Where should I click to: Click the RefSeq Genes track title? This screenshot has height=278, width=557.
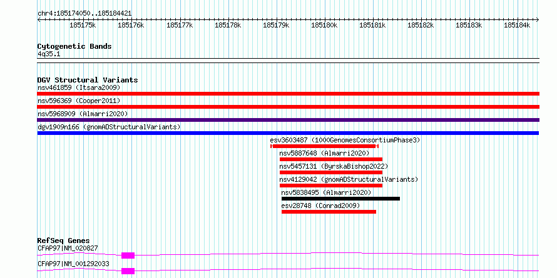click(64, 241)
